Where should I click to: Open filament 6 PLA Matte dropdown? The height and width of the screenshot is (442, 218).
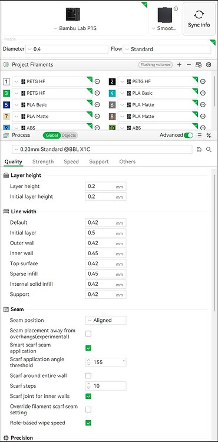[x=158, y=105]
